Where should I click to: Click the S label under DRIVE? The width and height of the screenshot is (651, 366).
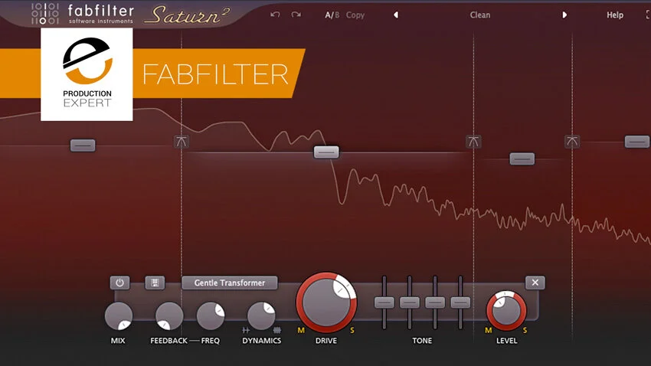pos(352,330)
